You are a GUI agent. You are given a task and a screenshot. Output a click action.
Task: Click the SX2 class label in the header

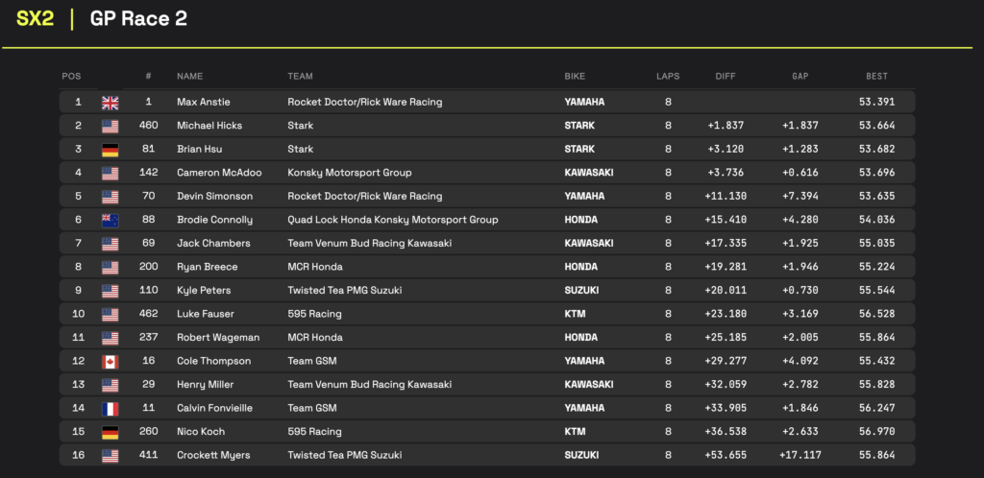(36, 19)
